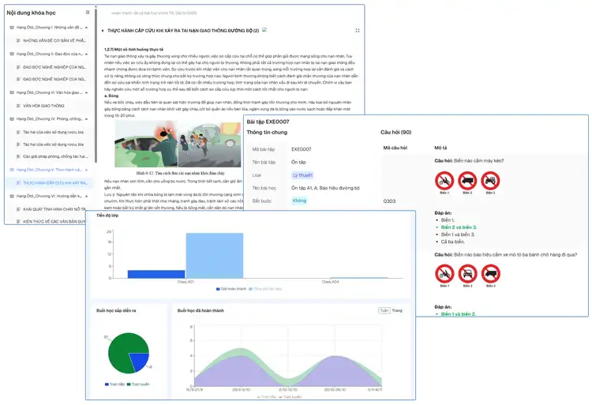Switch the completed-lessons chart to Tuần
Viewport: 592px width, 405px height.
point(384,311)
